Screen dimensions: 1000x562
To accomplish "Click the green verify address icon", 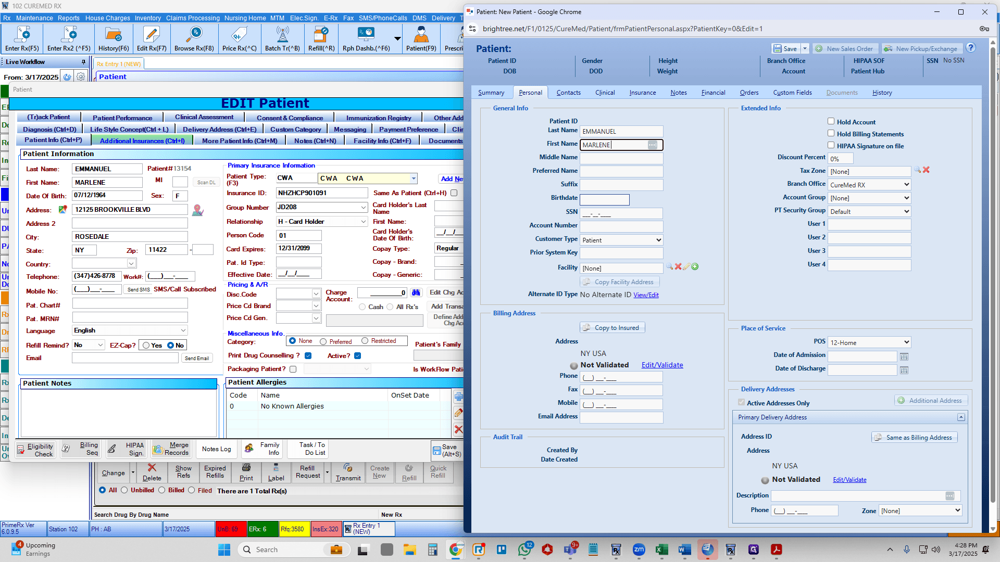I will tap(63, 209).
